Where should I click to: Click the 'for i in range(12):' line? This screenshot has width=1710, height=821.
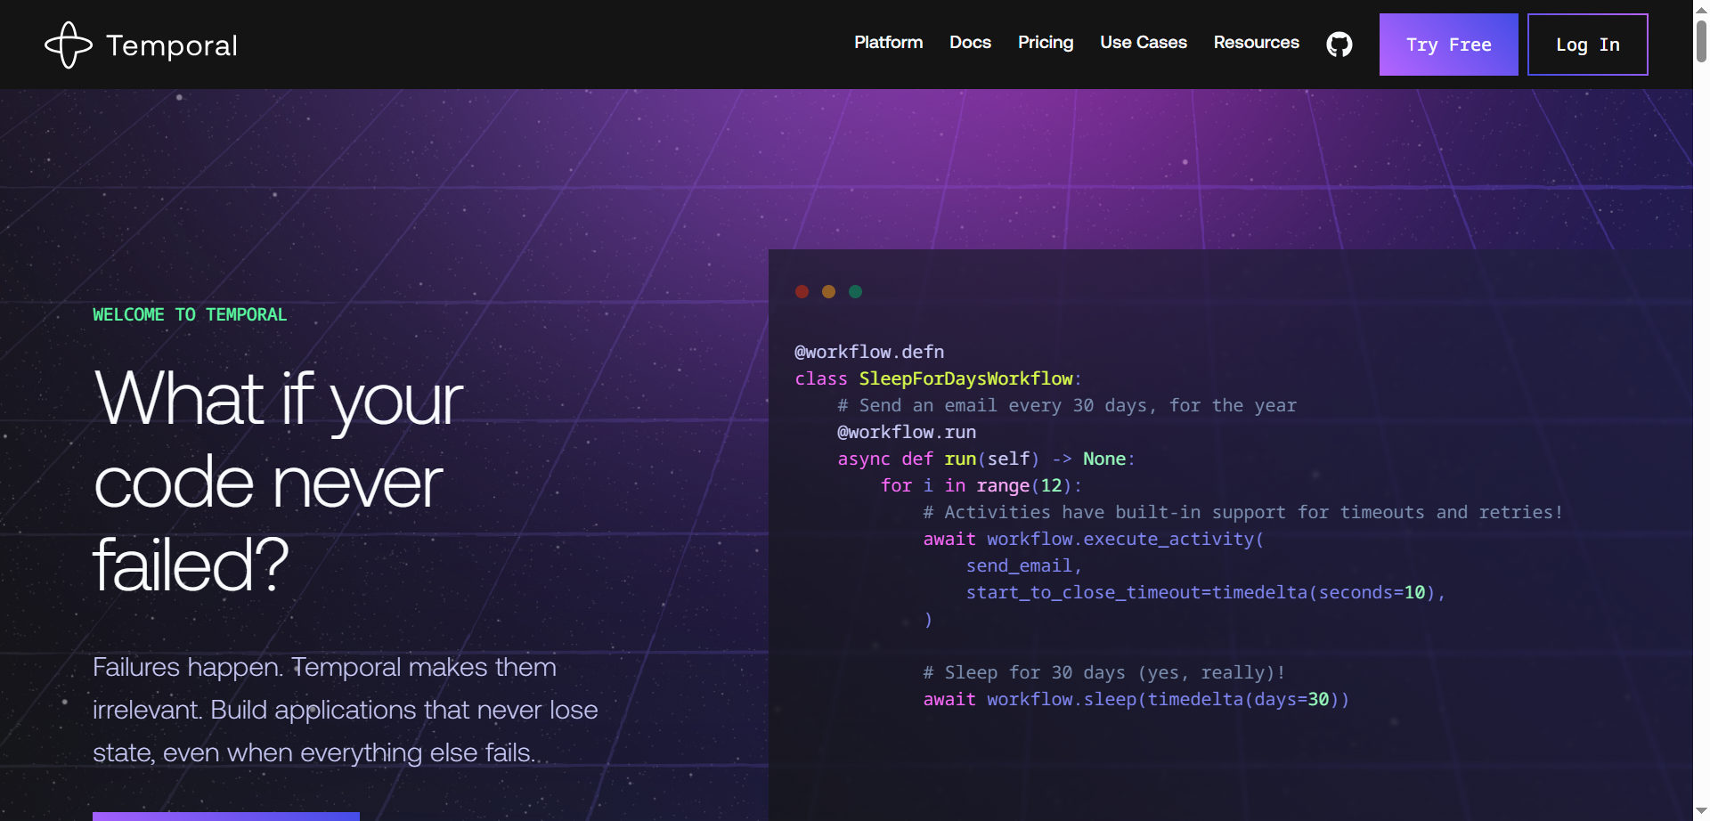(x=981, y=485)
